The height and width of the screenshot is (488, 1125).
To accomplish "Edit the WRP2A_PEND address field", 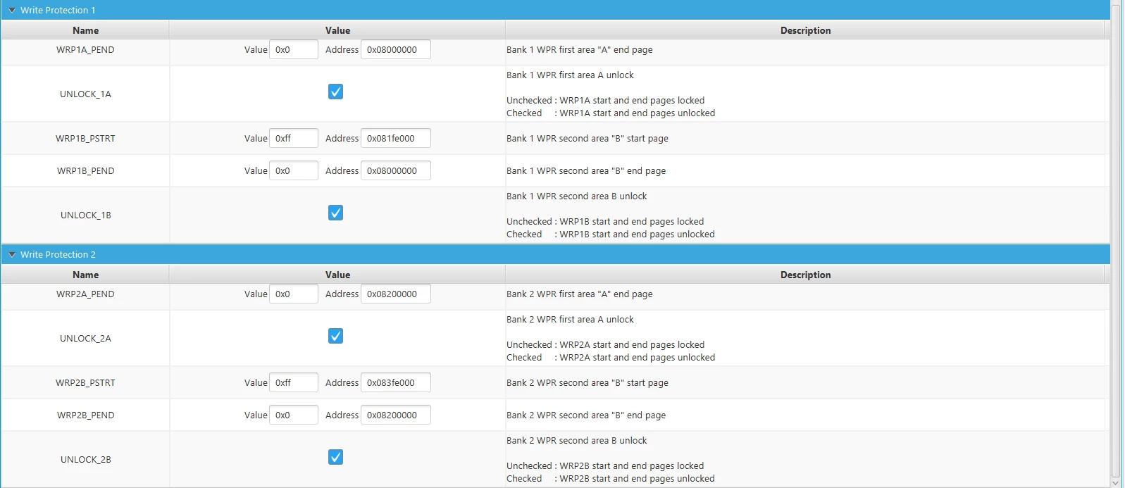I will [x=396, y=294].
